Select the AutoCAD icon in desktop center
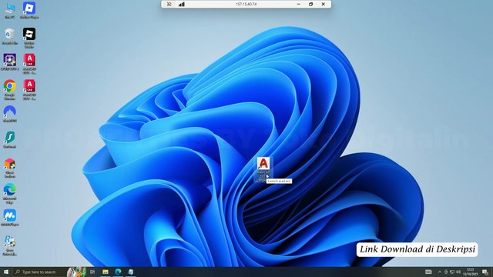The image size is (493, 277). point(263,169)
